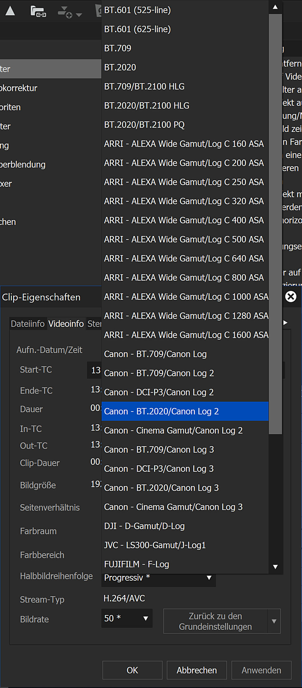Click the Anwenden button
The image size is (302, 688).
point(262,670)
